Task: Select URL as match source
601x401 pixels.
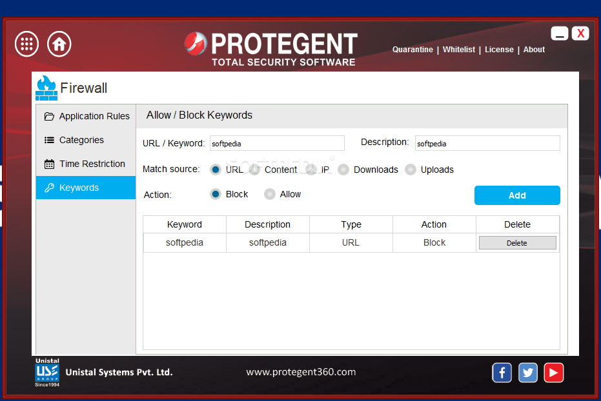Action: (x=216, y=170)
